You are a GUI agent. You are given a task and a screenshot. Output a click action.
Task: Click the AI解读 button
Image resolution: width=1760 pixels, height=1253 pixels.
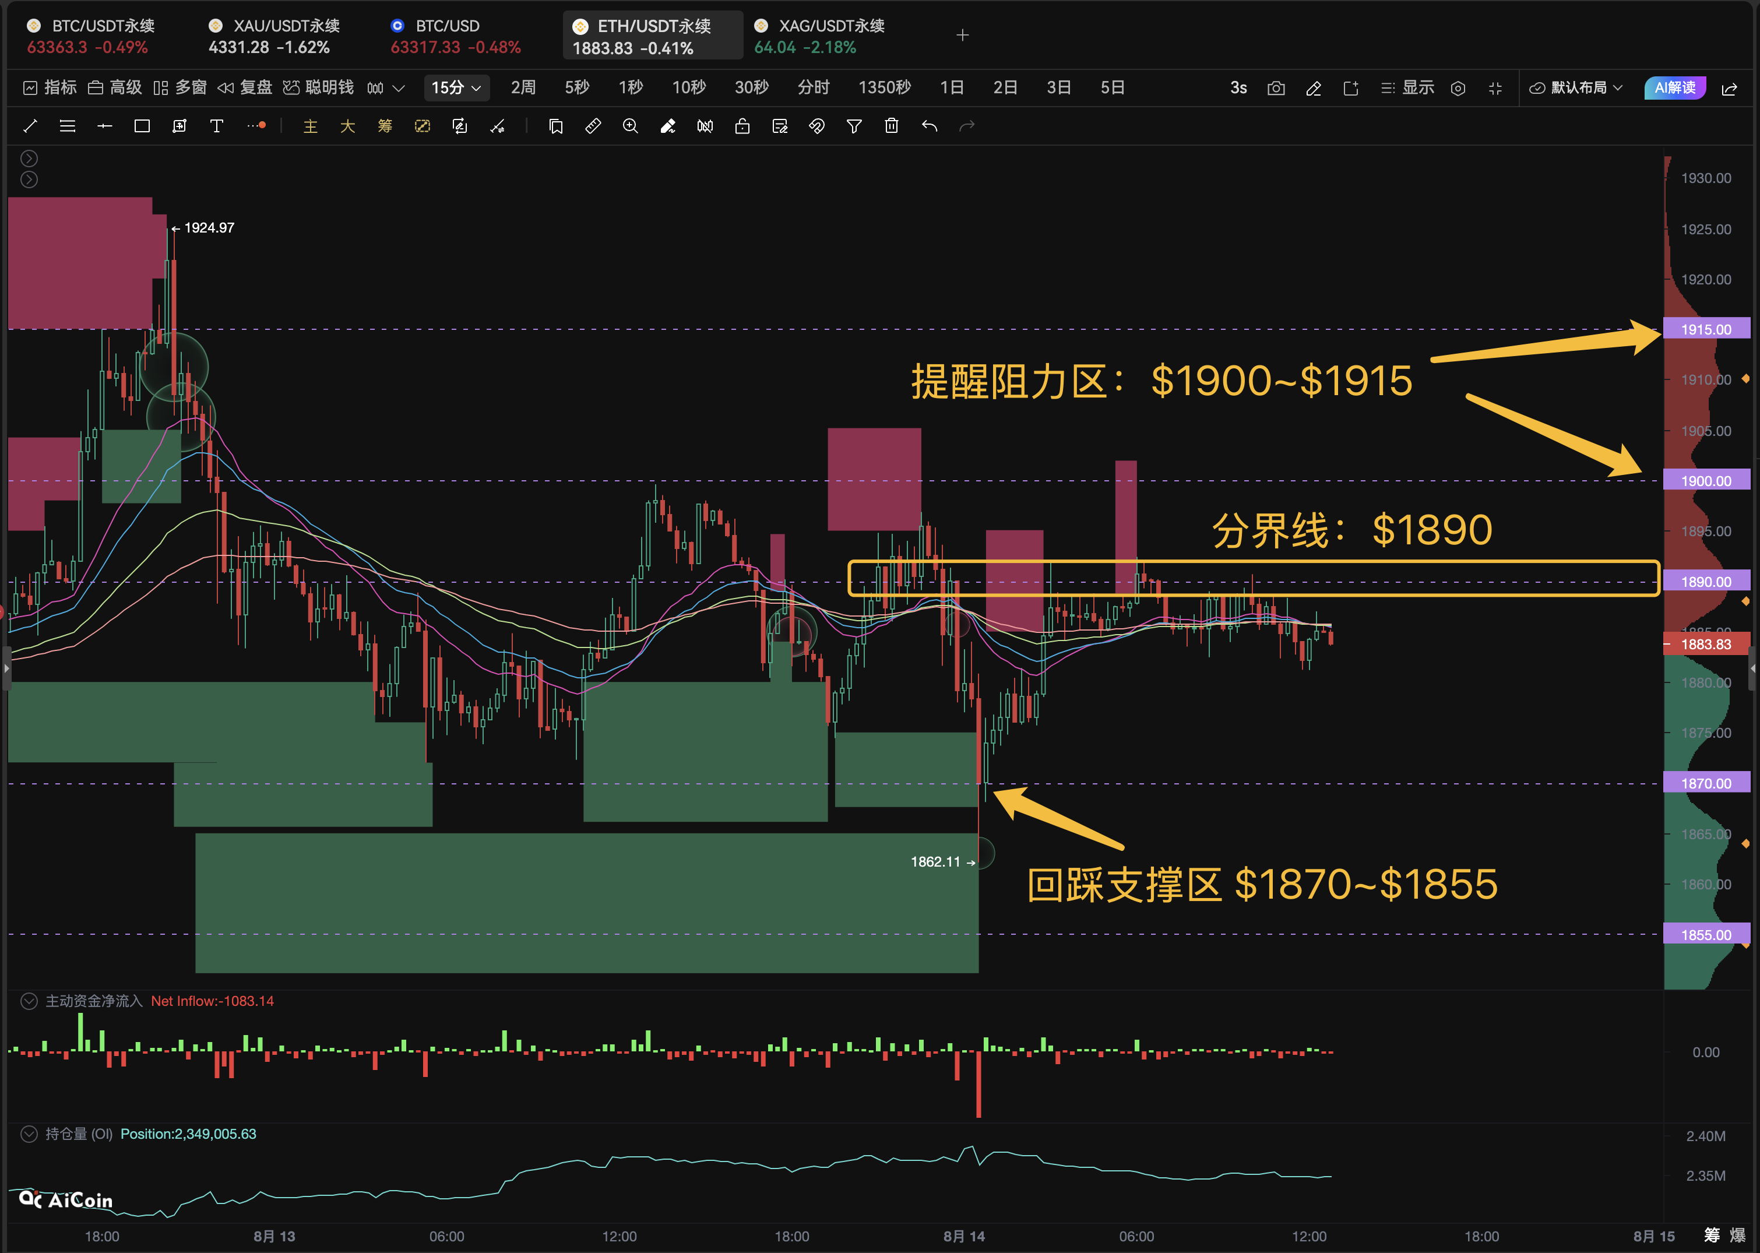click(x=1675, y=88)
